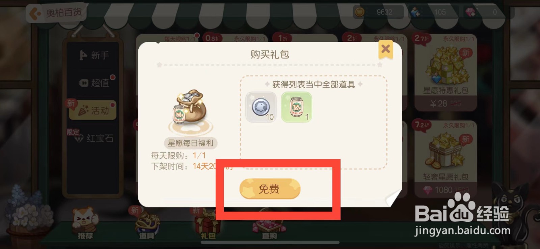Switch to the 推荐 bottom tab

click(x=85, y=224)
